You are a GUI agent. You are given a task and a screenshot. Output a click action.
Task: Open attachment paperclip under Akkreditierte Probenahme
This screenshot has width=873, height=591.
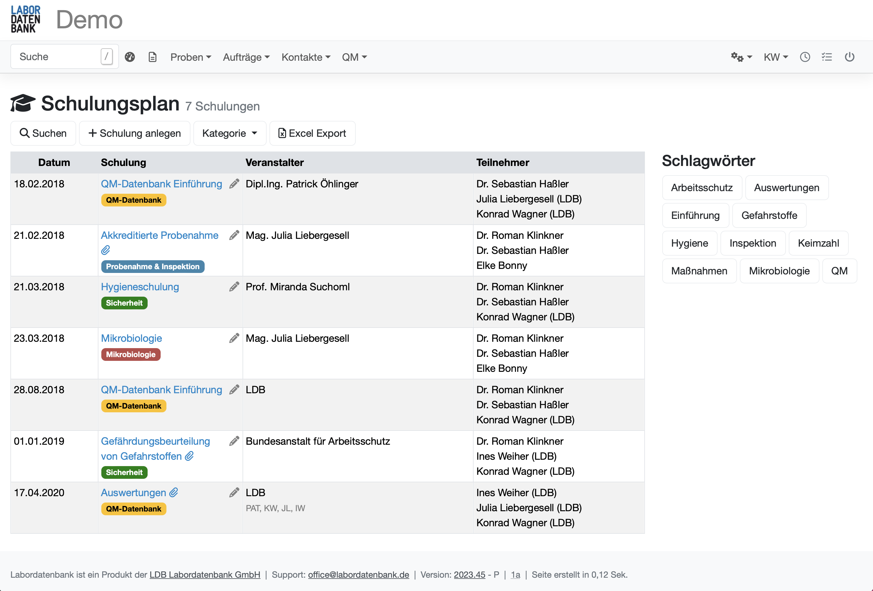(x=106, y=250)
